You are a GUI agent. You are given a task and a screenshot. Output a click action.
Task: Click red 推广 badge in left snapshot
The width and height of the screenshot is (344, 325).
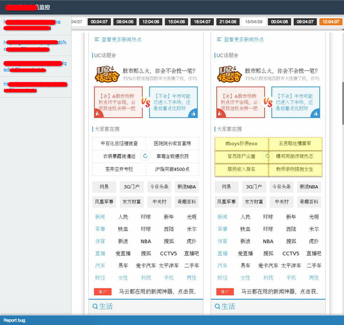[x=103, y=292]
